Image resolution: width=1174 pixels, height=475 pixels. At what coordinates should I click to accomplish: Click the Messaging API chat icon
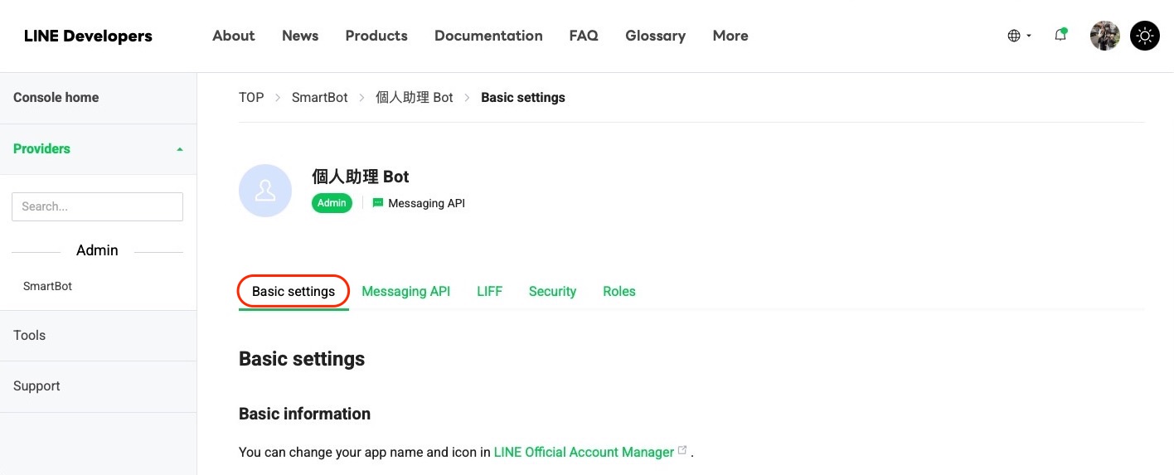coord(378,202)
